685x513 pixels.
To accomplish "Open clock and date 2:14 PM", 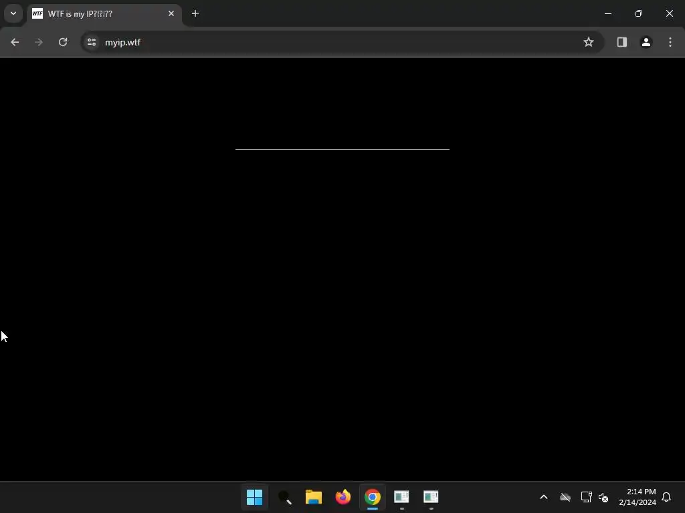I will 638,497.
